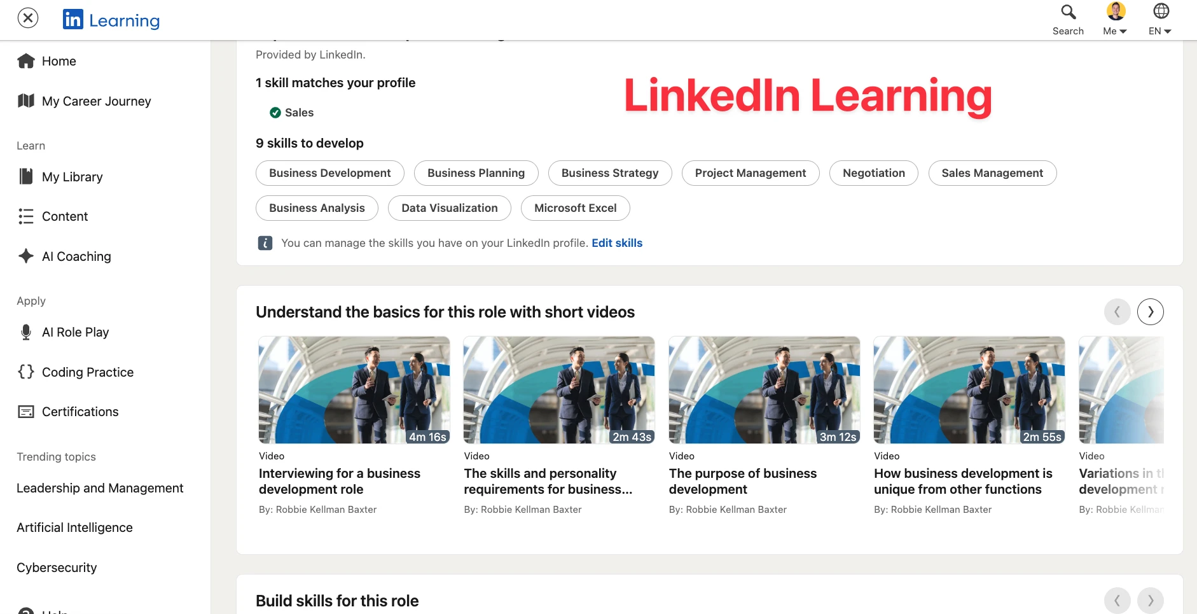The height and width of the screenshot is (614, 1197).
Task: Select the Business Strategy skill pill
Action: tap(610, 173)
